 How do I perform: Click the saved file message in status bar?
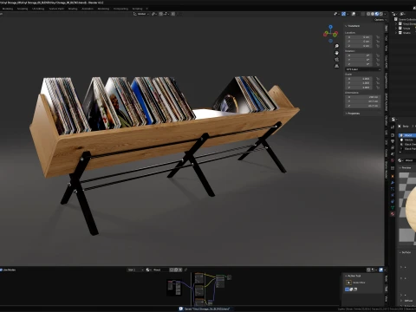pyautogui.click(x=206, y=309)
